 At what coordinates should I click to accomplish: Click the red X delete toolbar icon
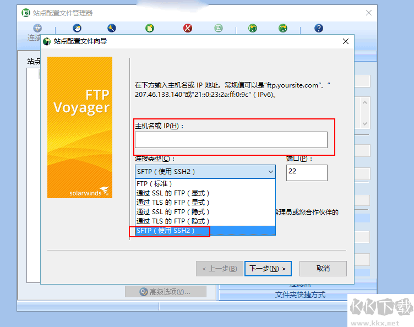pyautogui.click(x=188, y=28)
